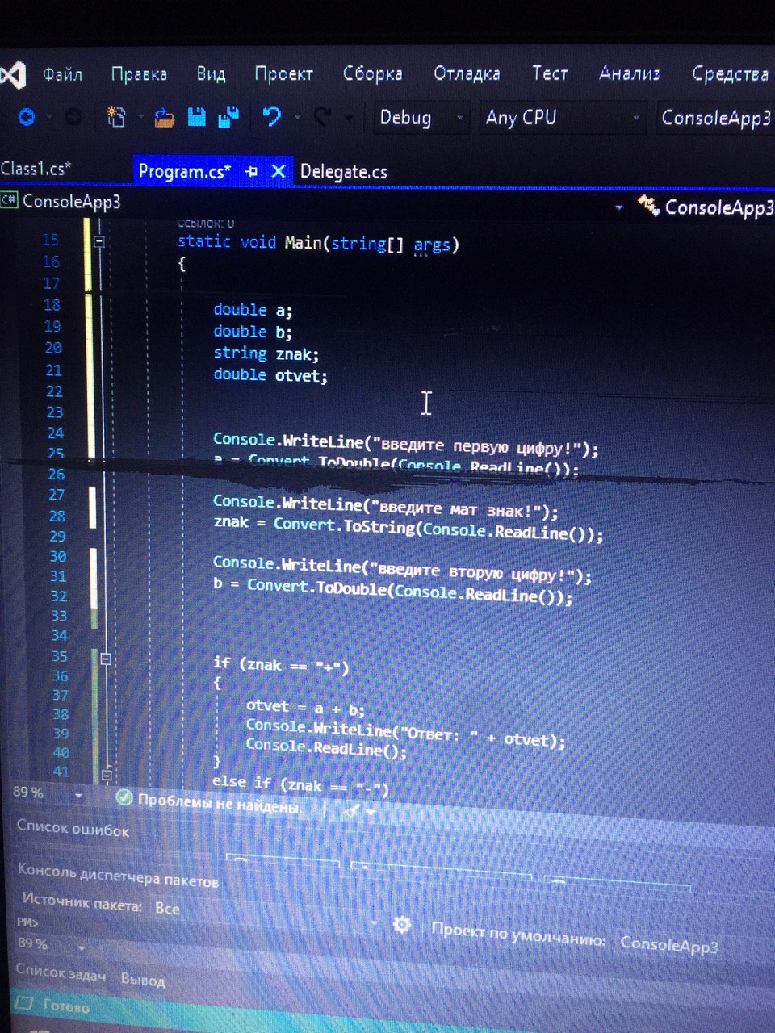Collapse the Main method outline box
The width and height of the screenshot is (775, 1033).
pos(99,241)
